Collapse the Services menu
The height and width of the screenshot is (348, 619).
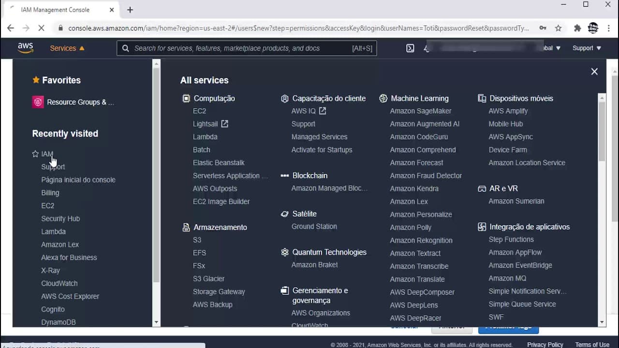coord(67,48)
